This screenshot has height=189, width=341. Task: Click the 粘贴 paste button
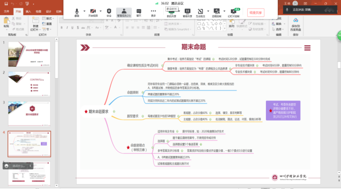(7, 23)
